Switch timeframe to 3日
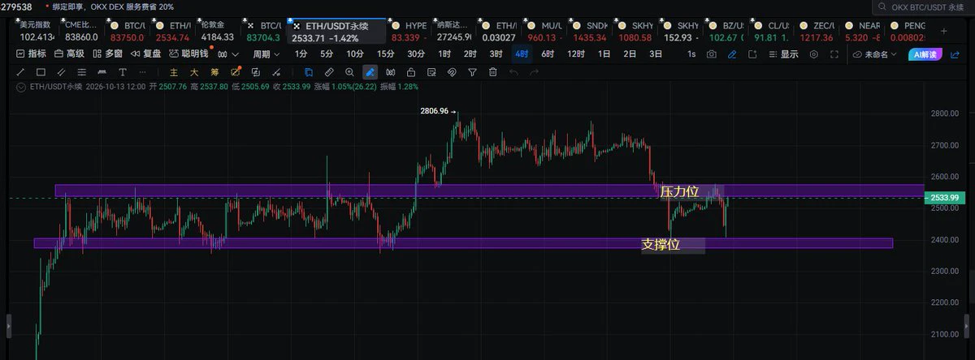This screenshot has height=360, width=975. point(656,54)
